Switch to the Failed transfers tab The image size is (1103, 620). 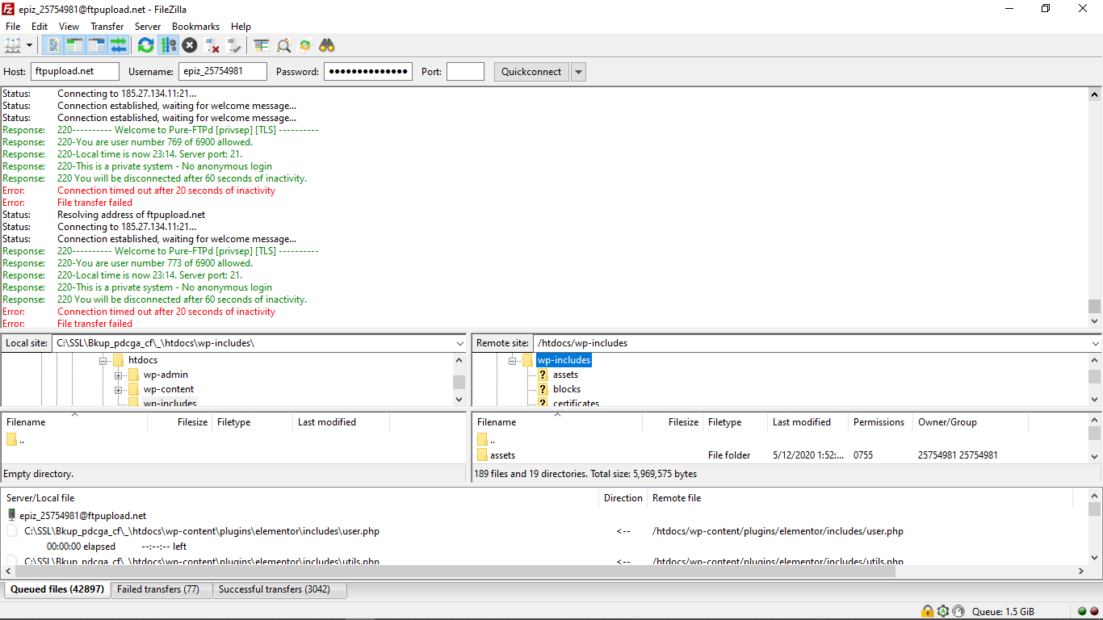(158, 589)
